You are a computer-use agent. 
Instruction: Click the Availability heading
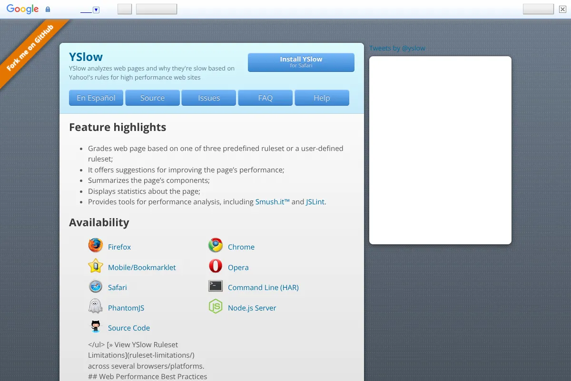99,222
